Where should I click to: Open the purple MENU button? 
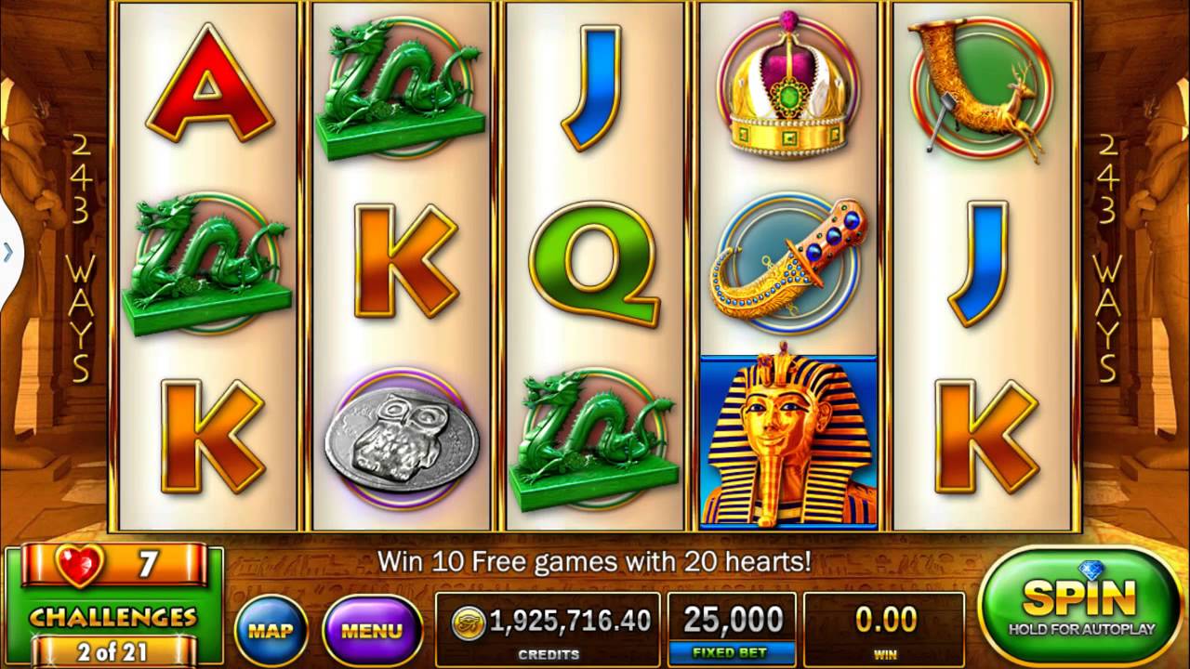tap(372, 632)
